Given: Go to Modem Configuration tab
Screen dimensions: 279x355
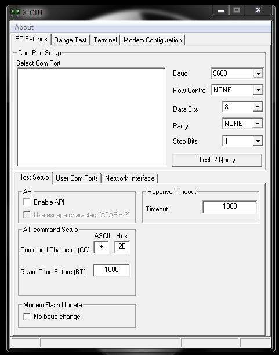Looking at the screenshot, I should tap(153, 40).
